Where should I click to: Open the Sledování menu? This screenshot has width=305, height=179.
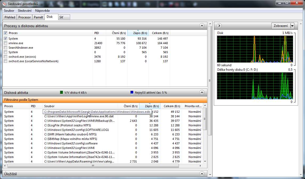coord(25,11)
